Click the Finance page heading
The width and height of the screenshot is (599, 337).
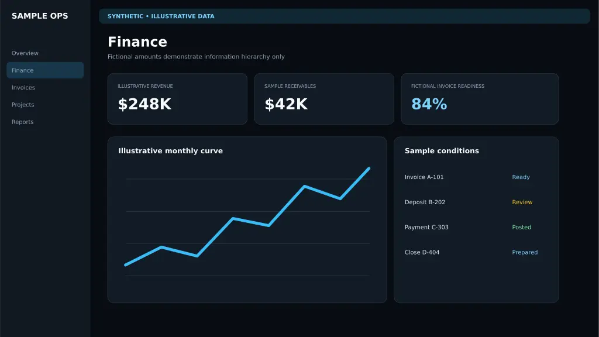(x=137, y=42)
